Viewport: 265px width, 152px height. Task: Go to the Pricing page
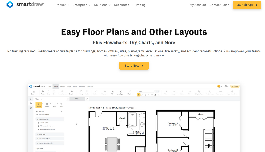click(x=141, y=5)
